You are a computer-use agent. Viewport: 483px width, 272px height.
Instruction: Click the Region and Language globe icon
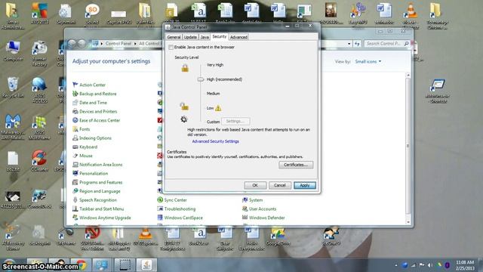click(x=75, y=191)
